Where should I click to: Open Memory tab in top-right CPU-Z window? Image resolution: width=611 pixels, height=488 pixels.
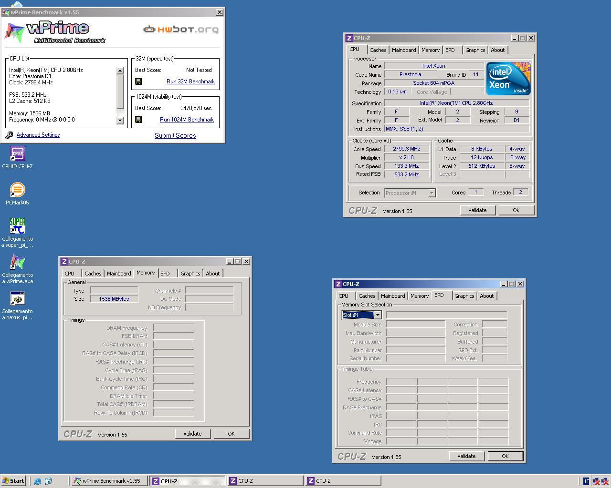point(431,50)
